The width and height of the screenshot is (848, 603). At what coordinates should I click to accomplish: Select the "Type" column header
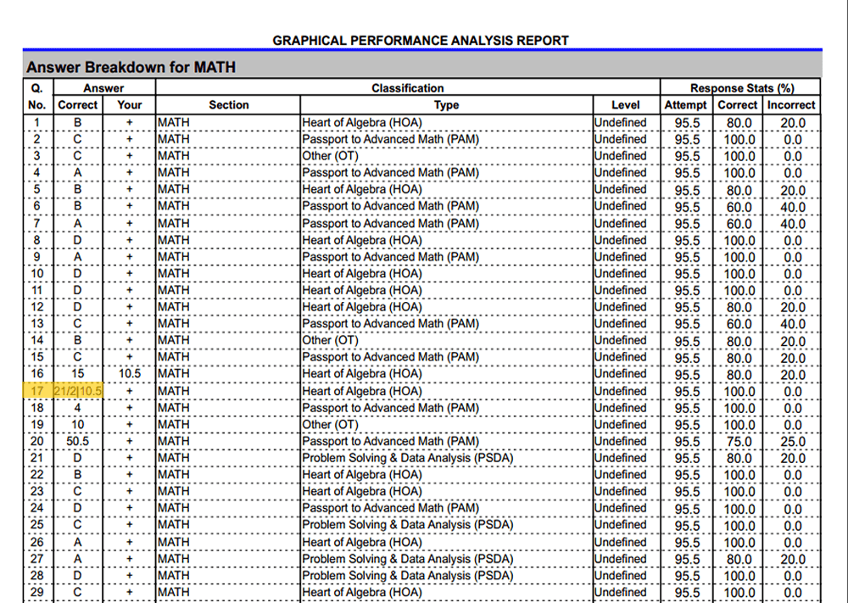(x=446, y=105)
